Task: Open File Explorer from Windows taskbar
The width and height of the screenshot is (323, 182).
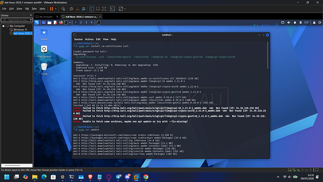Action: point(35,177)
